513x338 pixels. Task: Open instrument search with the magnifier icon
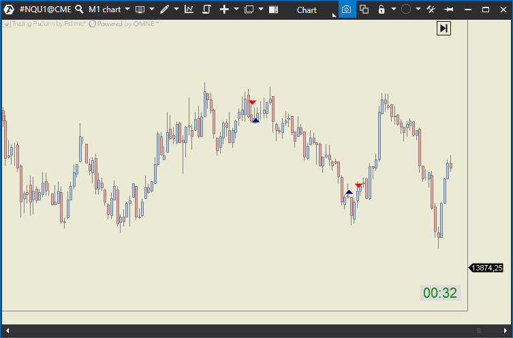[79, 9]
